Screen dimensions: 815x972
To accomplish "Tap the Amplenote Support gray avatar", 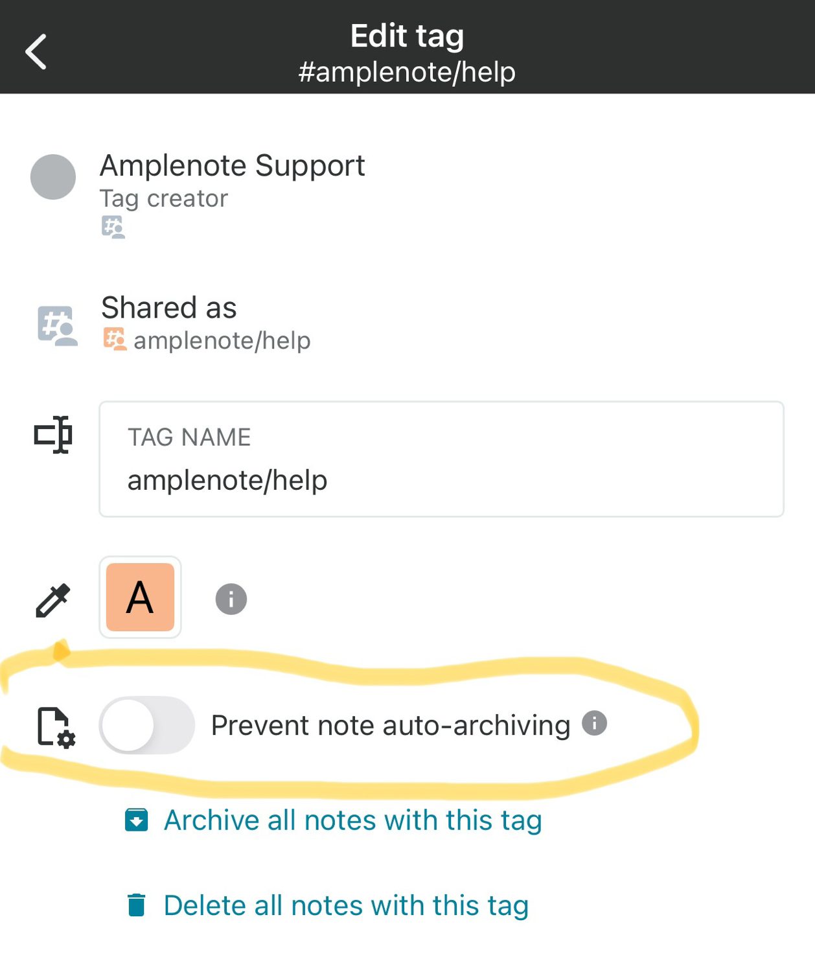I will 53,177.
